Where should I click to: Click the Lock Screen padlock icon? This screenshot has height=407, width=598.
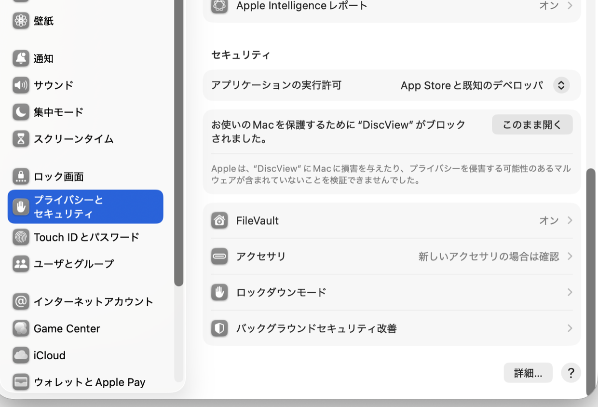click(x=21, y=176)
